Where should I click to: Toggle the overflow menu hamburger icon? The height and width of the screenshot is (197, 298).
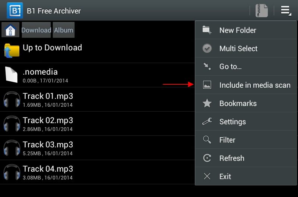(286, 10)
